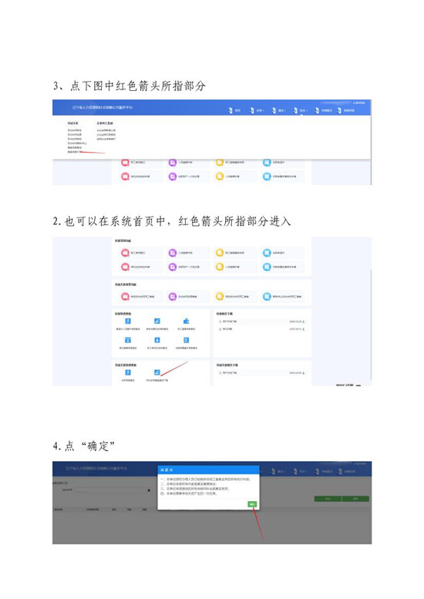The height and width of the screenshot is (599, 424).
Task: Expand the highlighted top-navigation menu with the open dropdown
Action: pos(301,110)
